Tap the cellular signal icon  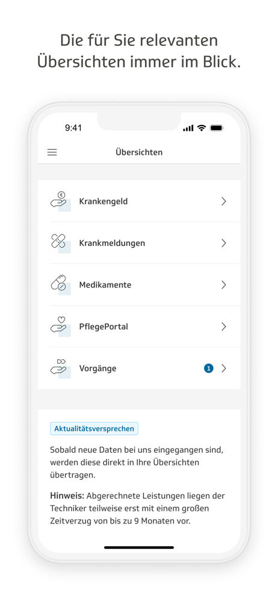tap(188, 128)
